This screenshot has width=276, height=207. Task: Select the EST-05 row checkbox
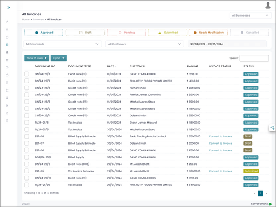[x=26, y=171]
